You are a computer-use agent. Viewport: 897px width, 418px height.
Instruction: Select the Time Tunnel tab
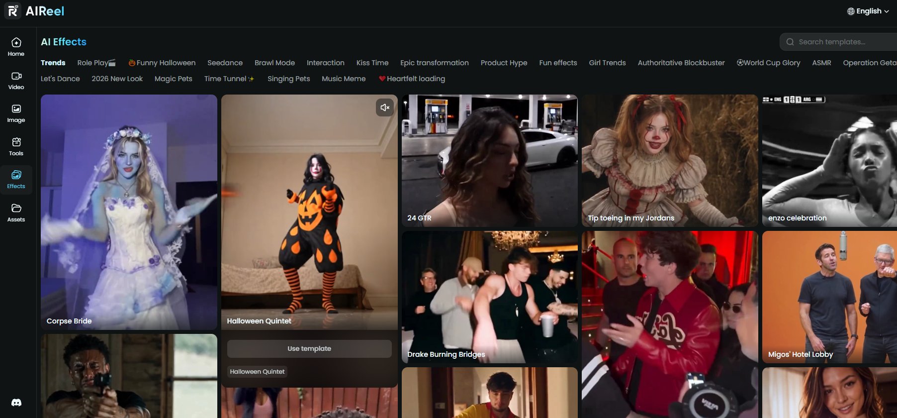pos(229,79)
